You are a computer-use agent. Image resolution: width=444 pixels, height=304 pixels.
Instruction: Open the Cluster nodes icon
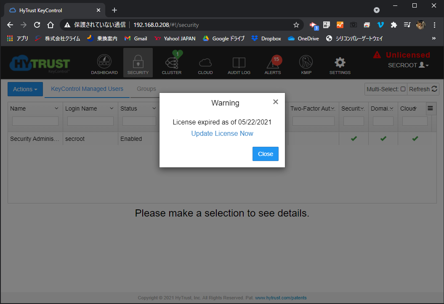coord(172,63)
